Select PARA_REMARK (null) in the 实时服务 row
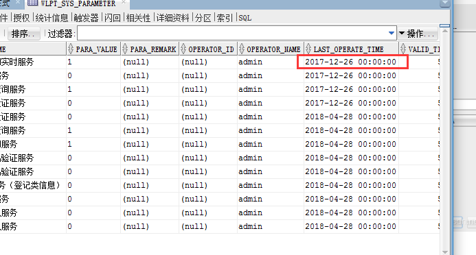Screen dimensions: 476x255 tap(150, 62)
